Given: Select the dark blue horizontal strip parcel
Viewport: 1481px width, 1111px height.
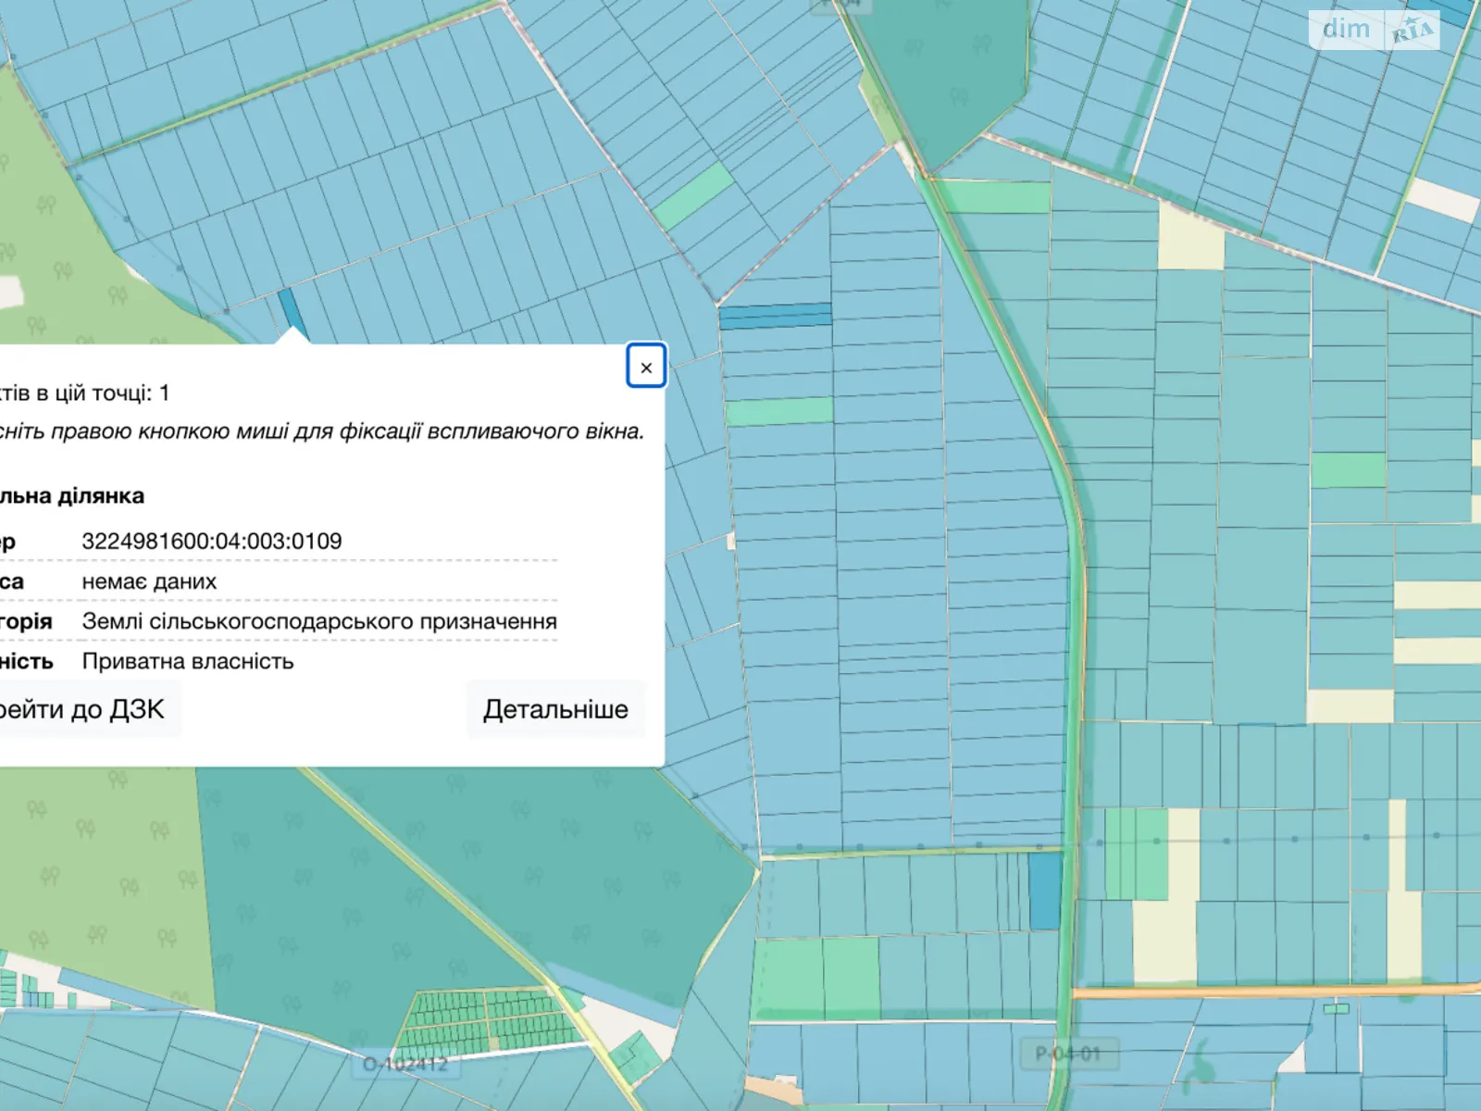Looking at the screenshot, I should [x=775, y=317].
